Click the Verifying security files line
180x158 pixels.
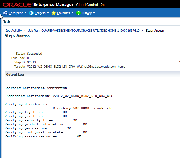tap(41, 120)
